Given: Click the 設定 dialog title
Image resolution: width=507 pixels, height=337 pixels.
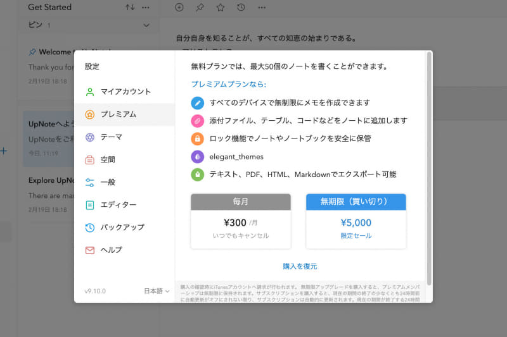Looking at the screenshot, I should (x=92, y=66).
